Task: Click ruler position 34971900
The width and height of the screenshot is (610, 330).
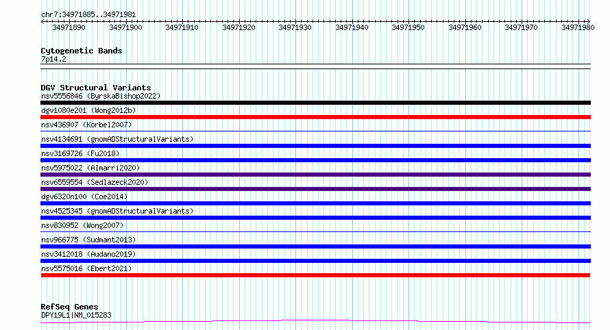Action: coord(125,27)
